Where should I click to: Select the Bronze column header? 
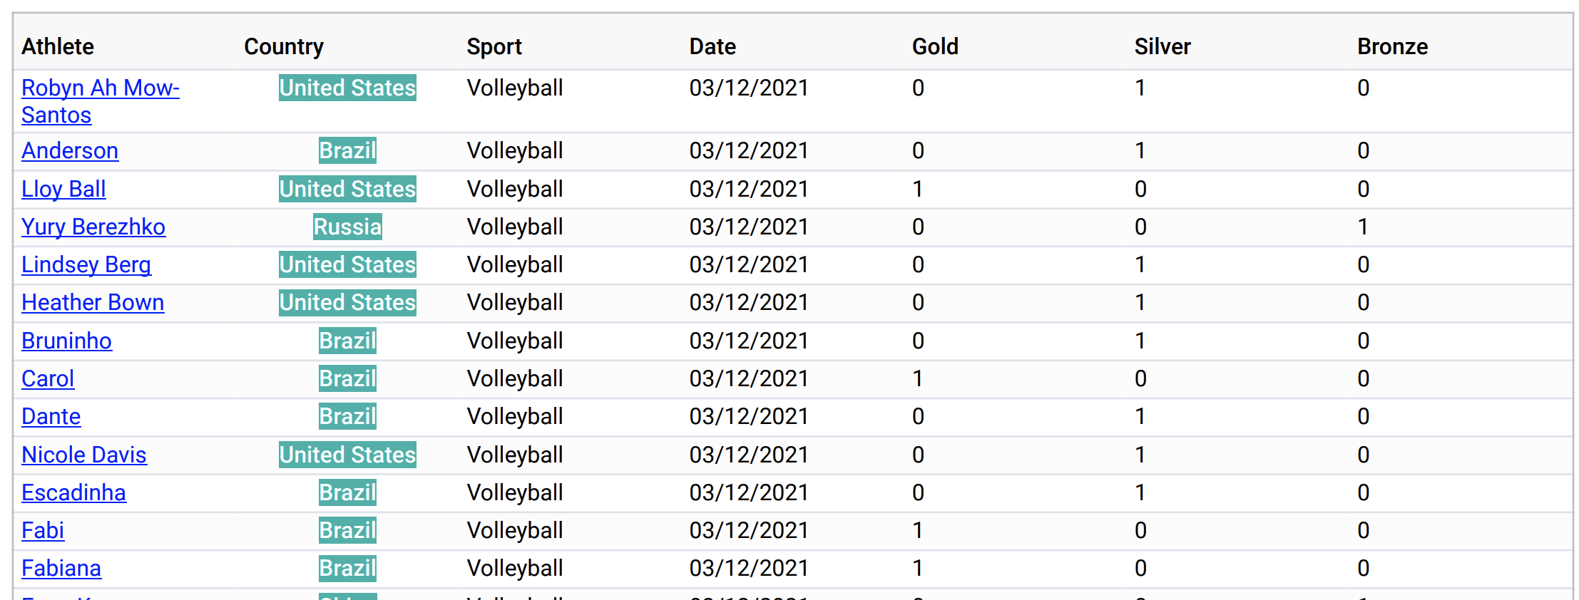[1392, 46]
